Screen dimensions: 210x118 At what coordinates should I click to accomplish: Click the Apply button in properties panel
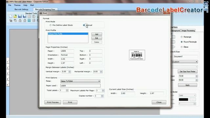[187, 85]
